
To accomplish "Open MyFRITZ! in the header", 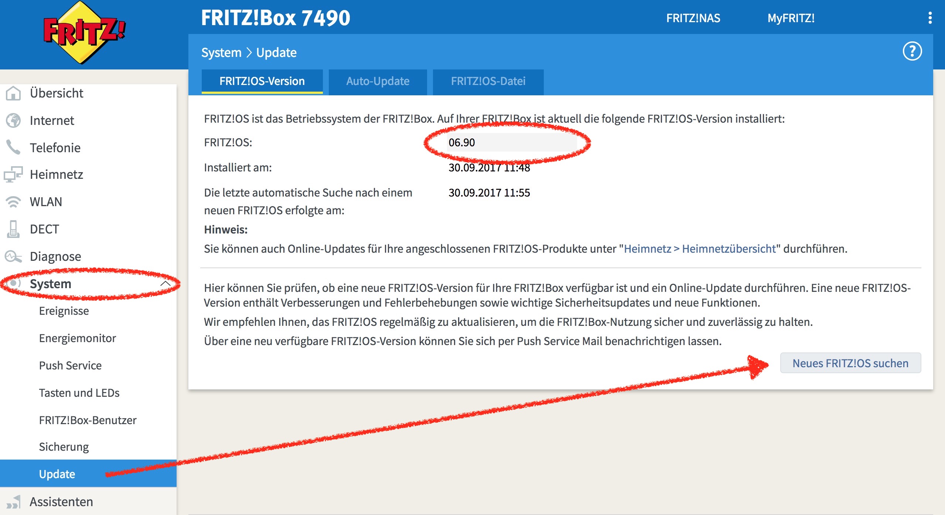I will coord(791,18).
